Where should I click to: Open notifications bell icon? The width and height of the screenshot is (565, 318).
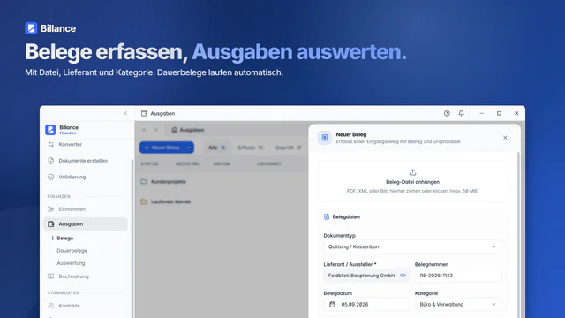[x=461, y=113]
